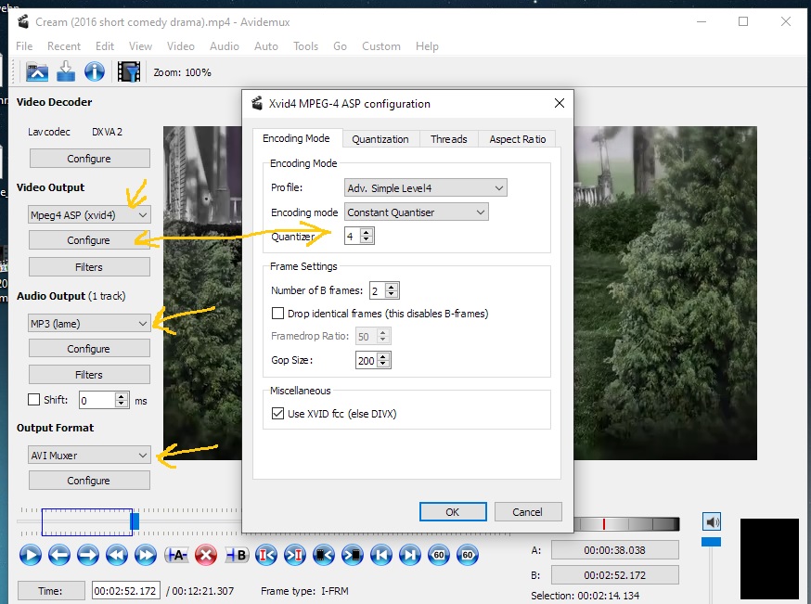Increase the Quantizer value stepper

point(367,232)
